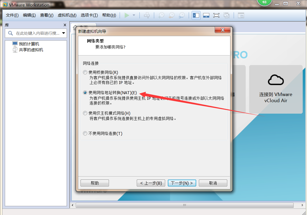
Task: Click the green power-on play icon
Action: (x=127, y=15)
